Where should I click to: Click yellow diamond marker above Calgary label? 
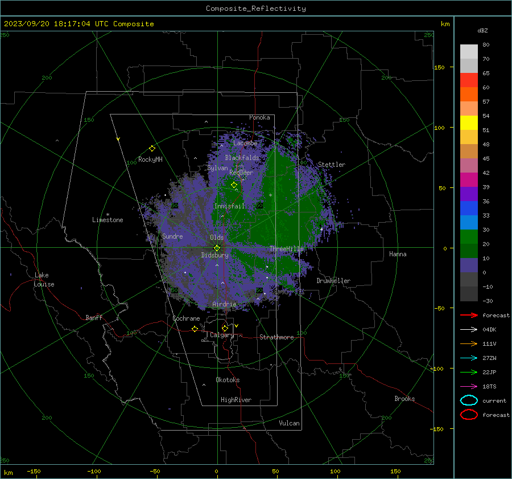(x=225, y=328)
